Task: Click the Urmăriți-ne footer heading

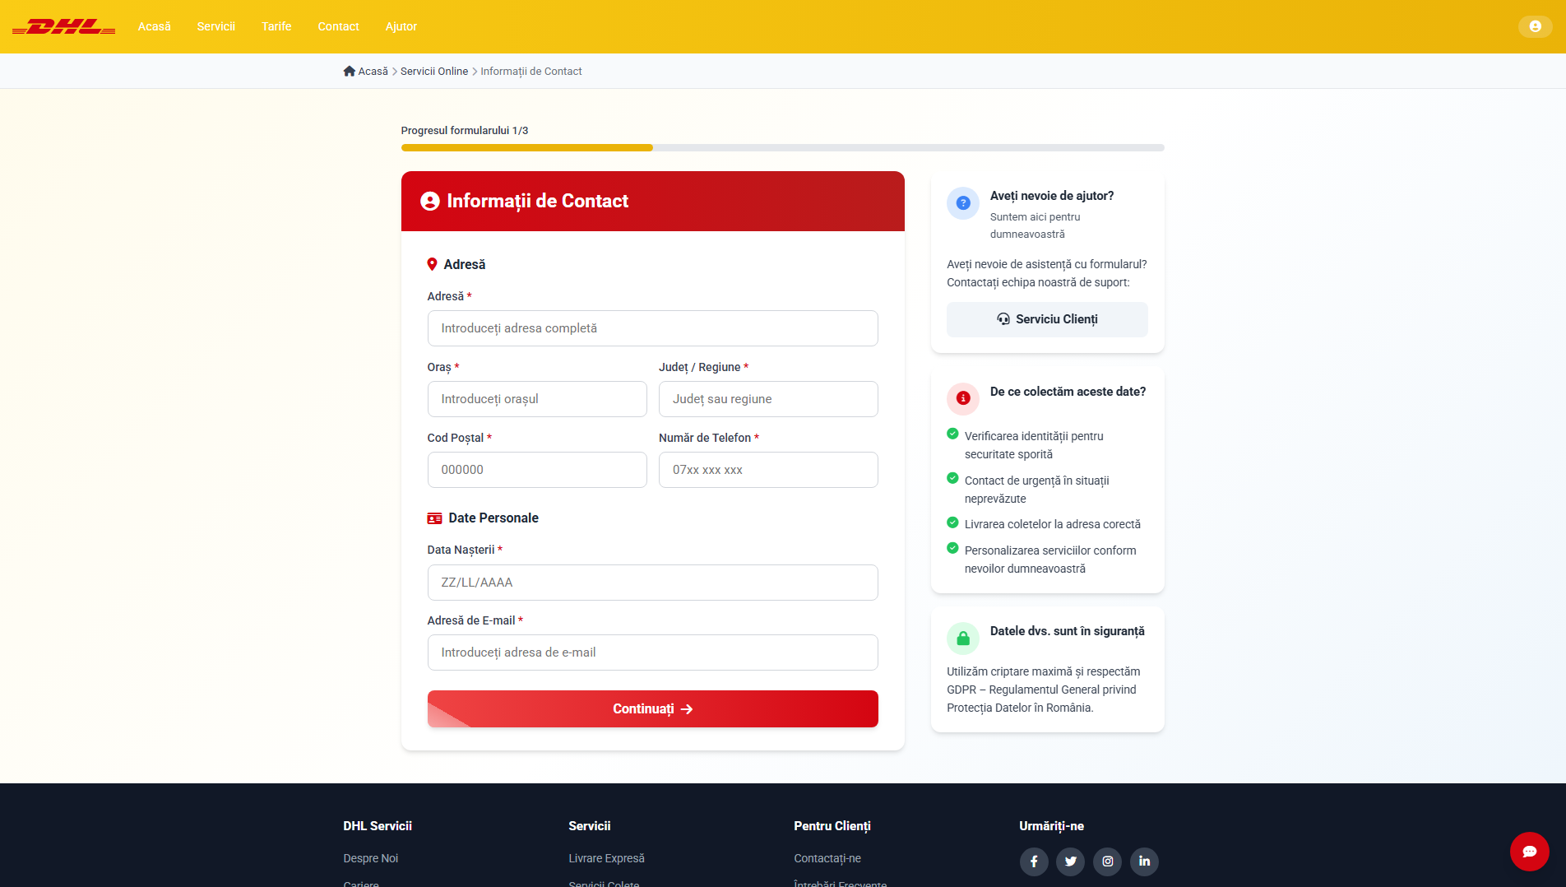Action: point(1051,826)
